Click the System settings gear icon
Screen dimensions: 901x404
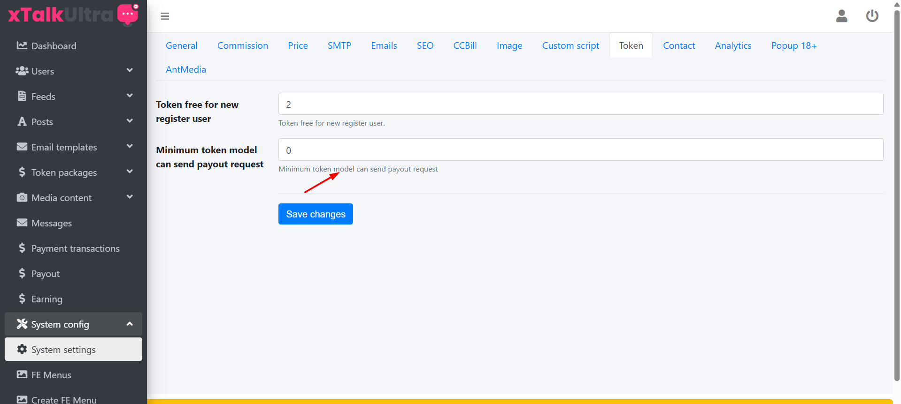point(22,349)
